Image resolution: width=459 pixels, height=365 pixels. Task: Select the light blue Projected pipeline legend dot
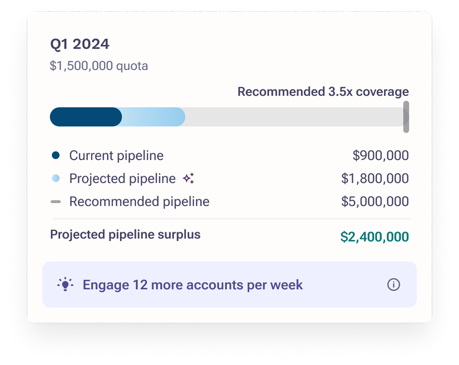tap(56, 178)
